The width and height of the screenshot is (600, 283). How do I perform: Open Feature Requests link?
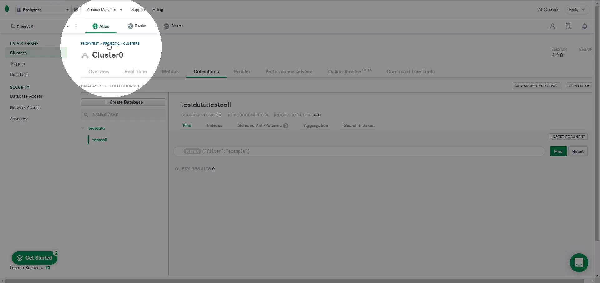point(30,267)
